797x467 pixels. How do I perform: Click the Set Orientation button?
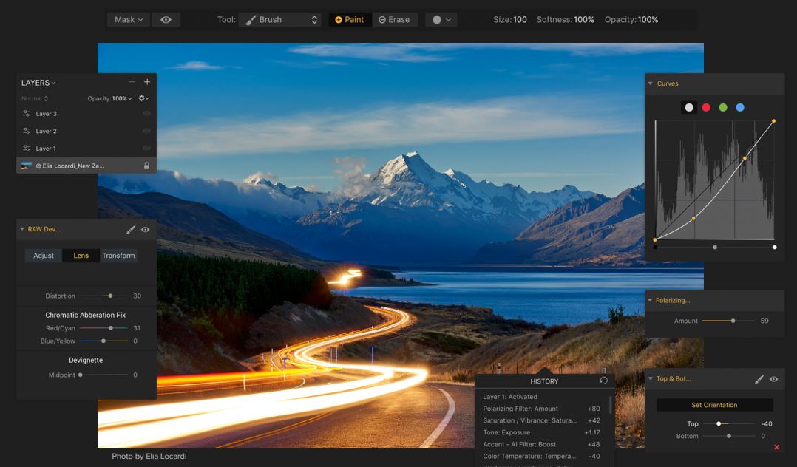[x=714, y=405]
